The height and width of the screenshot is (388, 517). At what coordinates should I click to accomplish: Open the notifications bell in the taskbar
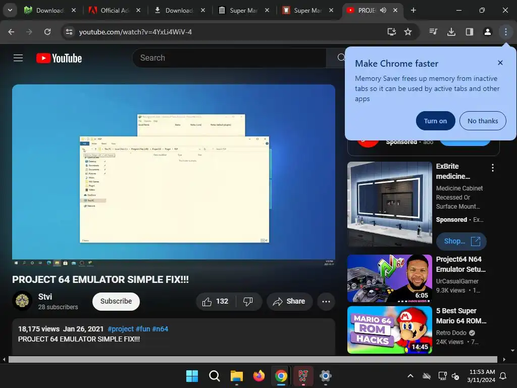click(x=503, y=376)
